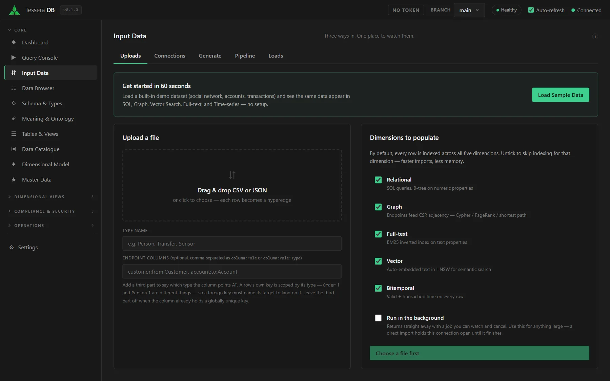Click the Tessera DB logo icon

[14, 10]
